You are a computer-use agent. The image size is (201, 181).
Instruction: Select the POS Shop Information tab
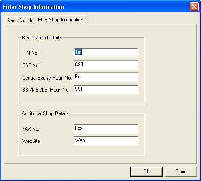(61, 20)
